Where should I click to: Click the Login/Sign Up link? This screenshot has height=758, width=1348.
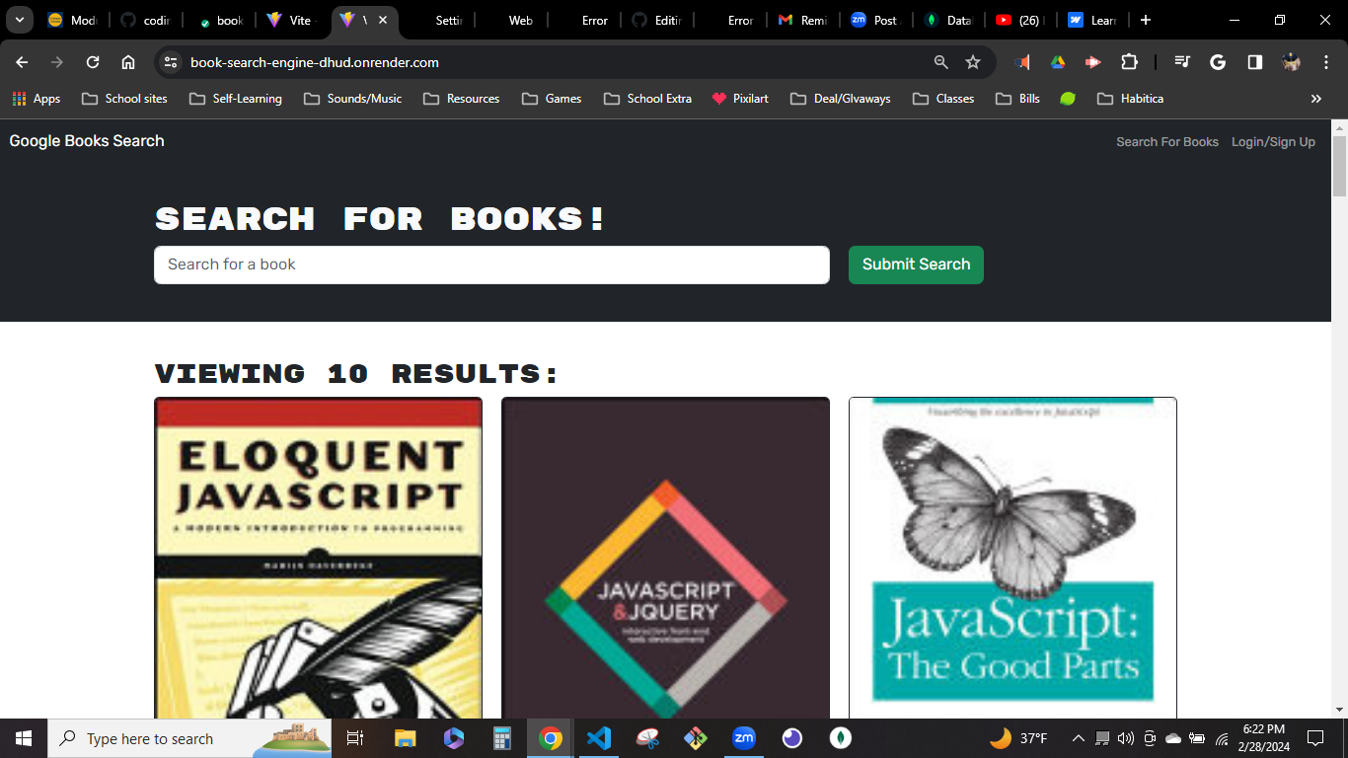point(1273,142)
